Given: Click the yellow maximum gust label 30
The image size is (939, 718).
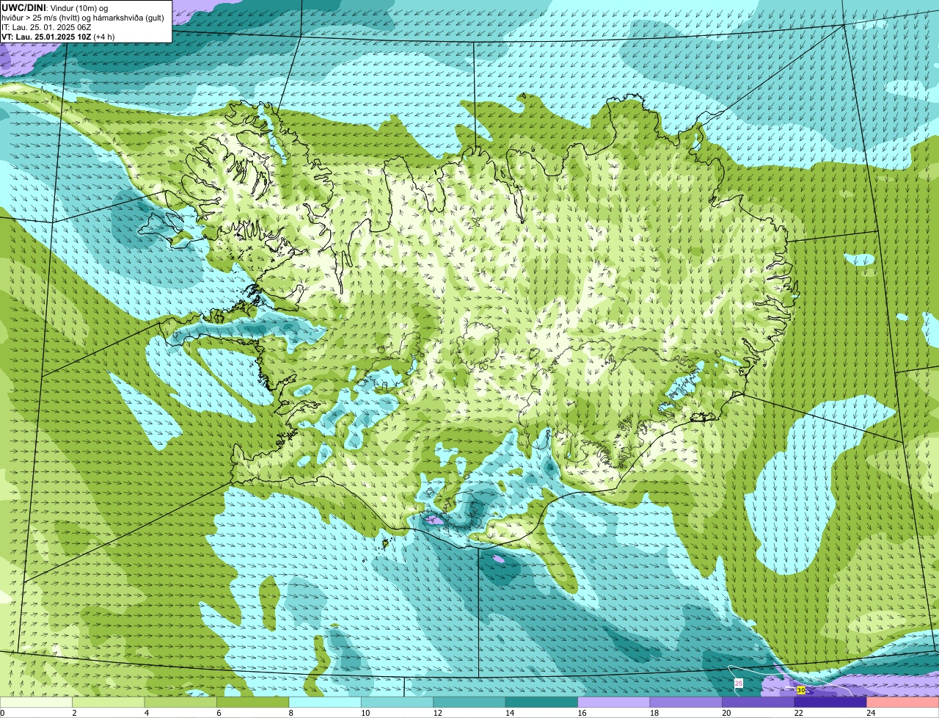Looking at the screenshot, I should click(800, 691).
